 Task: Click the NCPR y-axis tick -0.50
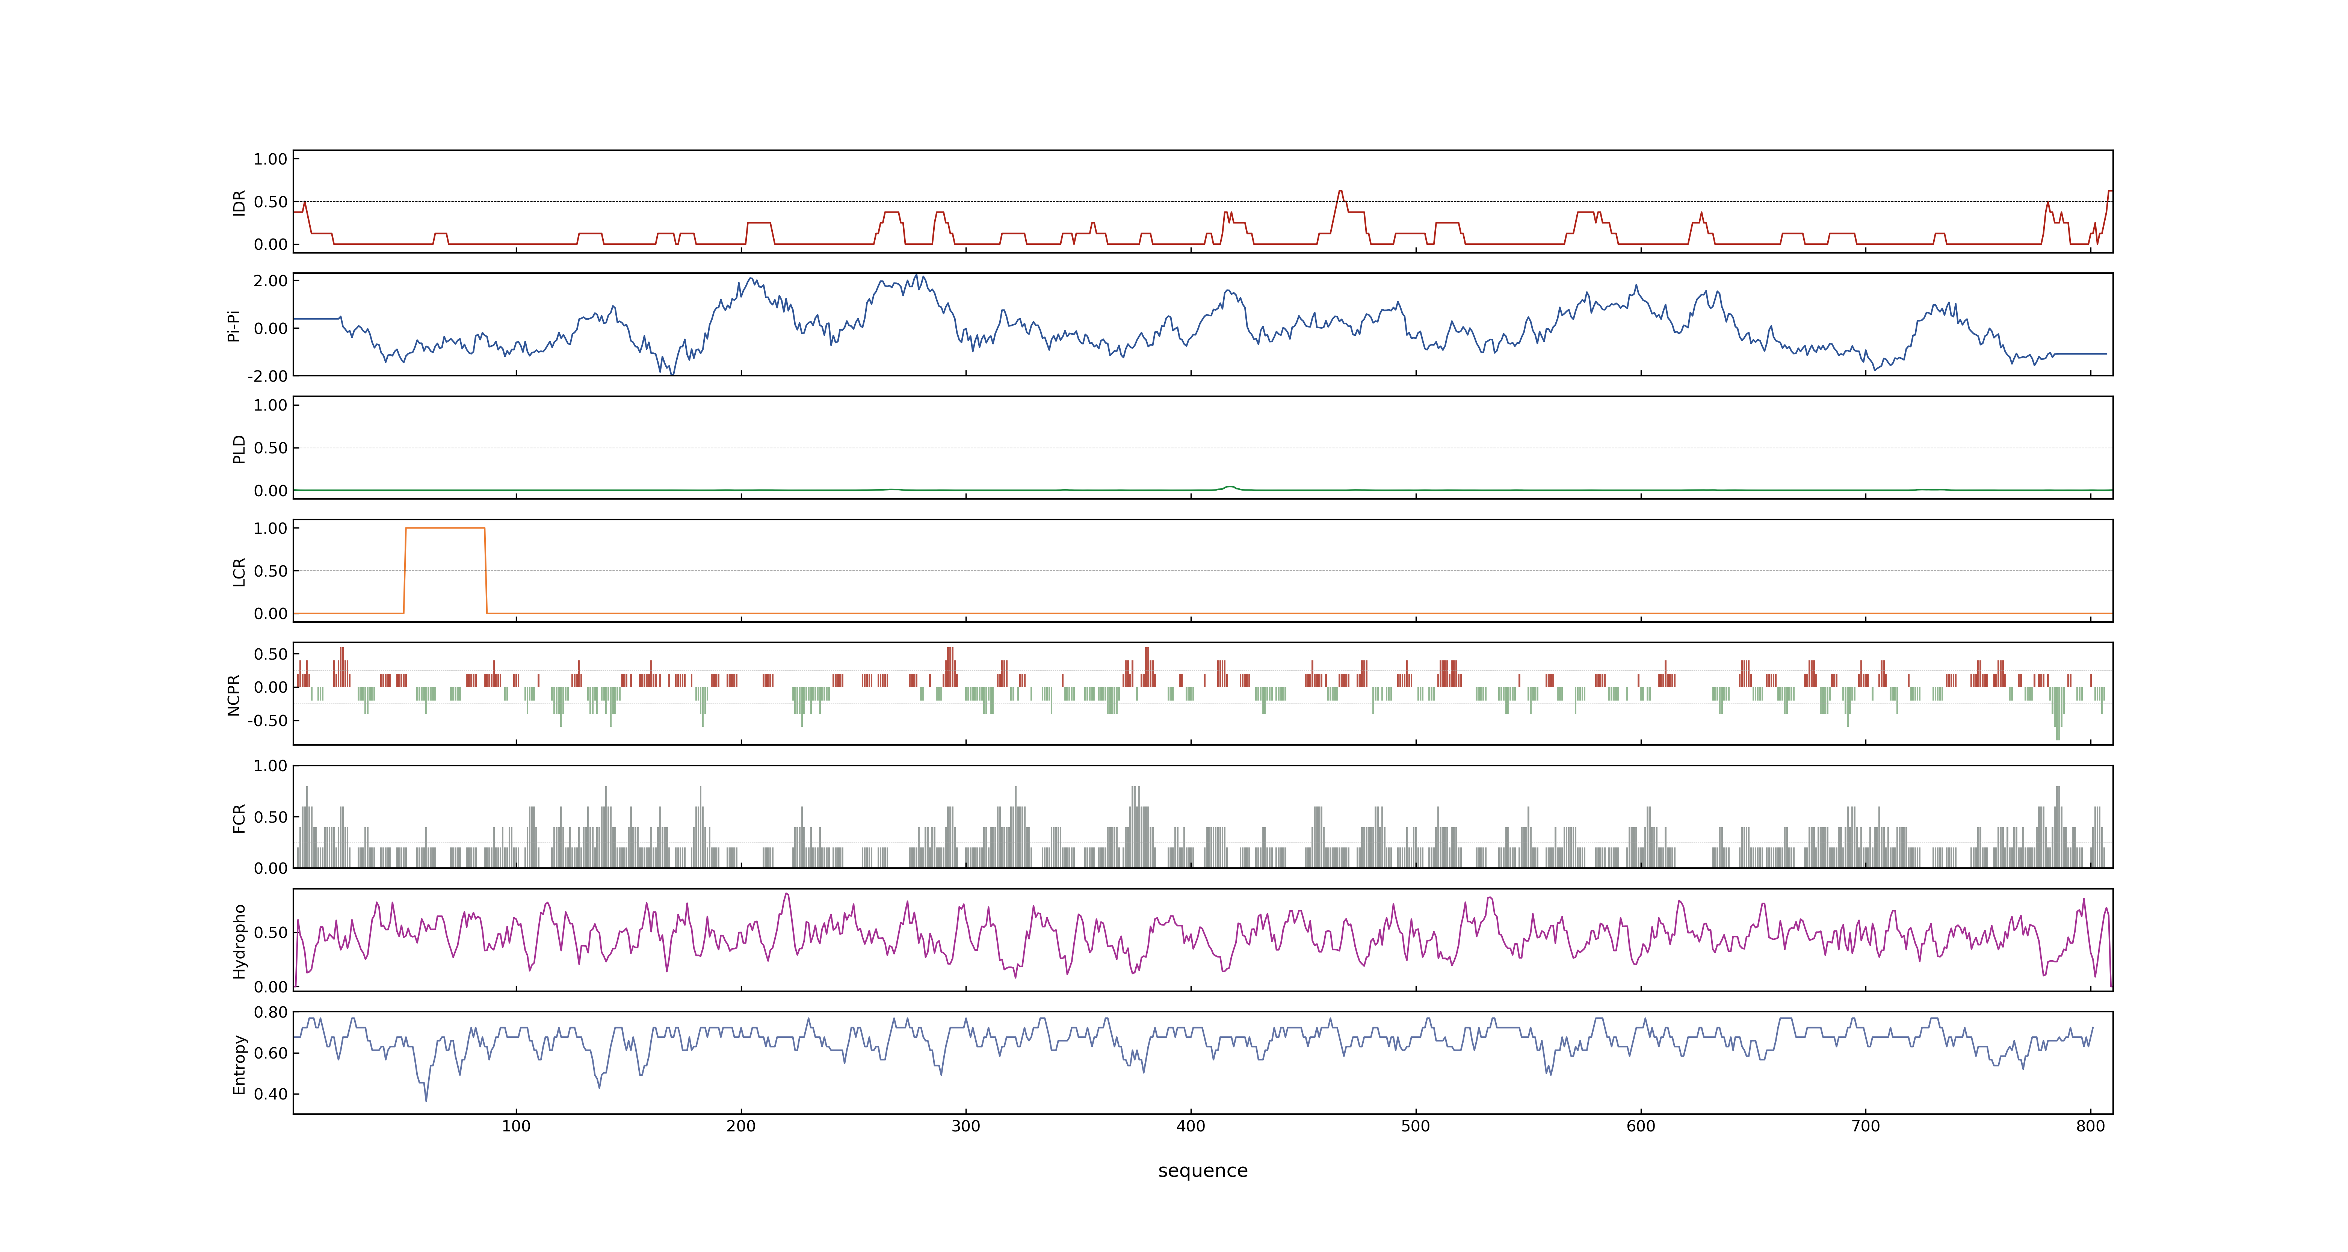pos(268,721)
